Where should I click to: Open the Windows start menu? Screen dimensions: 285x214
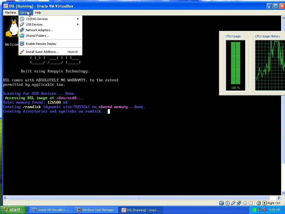pos(13,210)
